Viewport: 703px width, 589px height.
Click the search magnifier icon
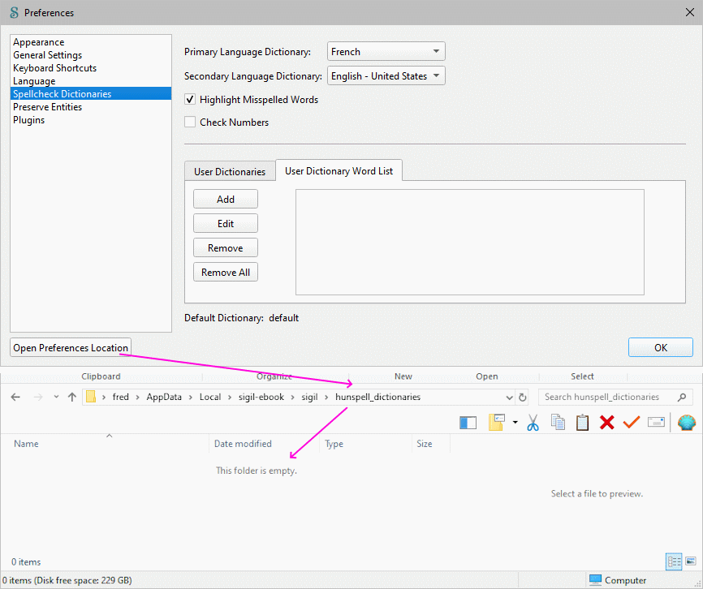[682, 397]
